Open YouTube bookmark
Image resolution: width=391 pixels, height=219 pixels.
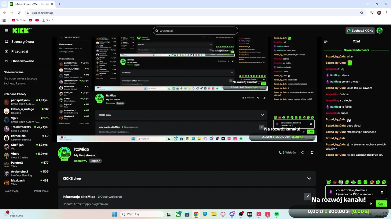click(19, 20)
